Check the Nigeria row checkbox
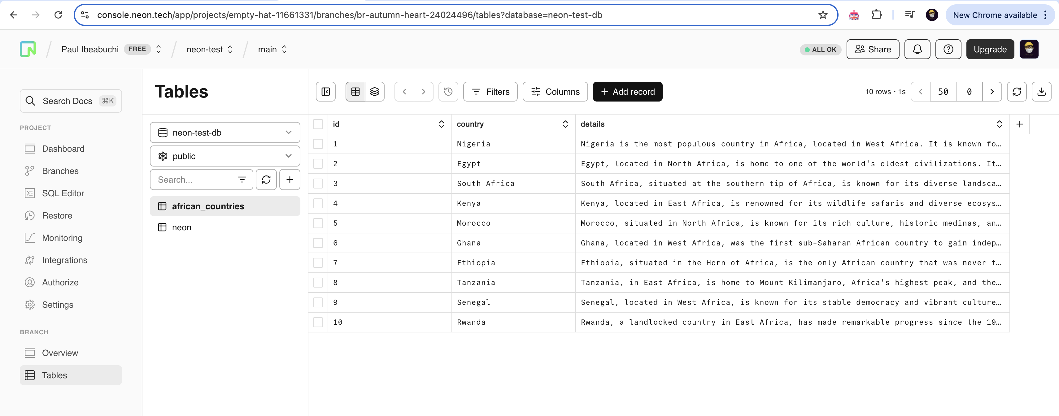 [x=318, y=144]
